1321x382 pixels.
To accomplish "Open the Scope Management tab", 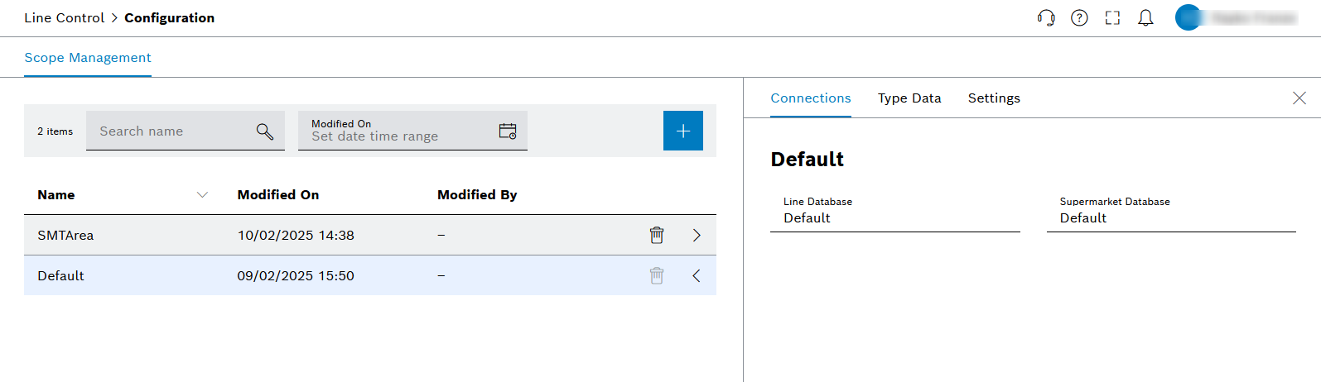I will pyautogui.click(x=88, y=58).
